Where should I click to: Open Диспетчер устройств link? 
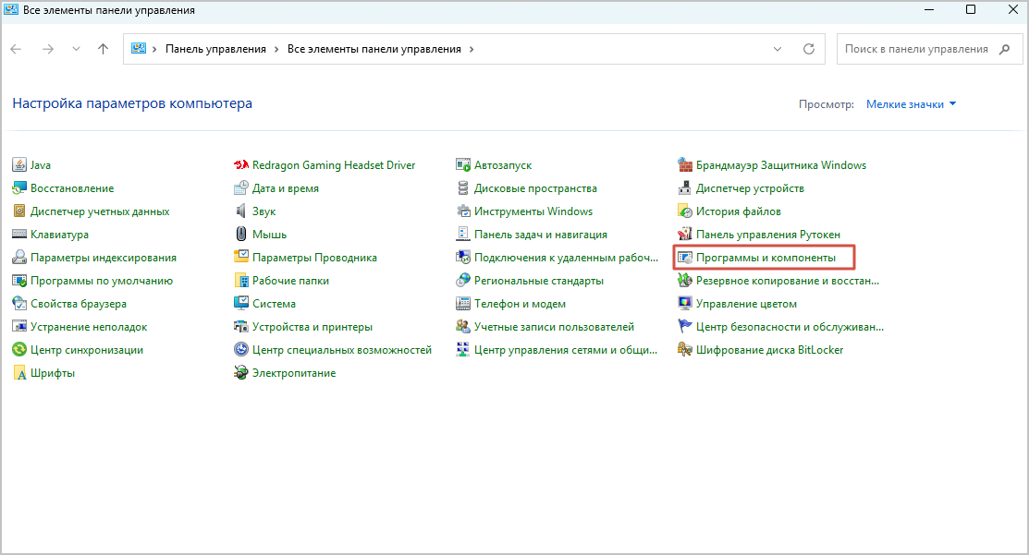(750, 188)
